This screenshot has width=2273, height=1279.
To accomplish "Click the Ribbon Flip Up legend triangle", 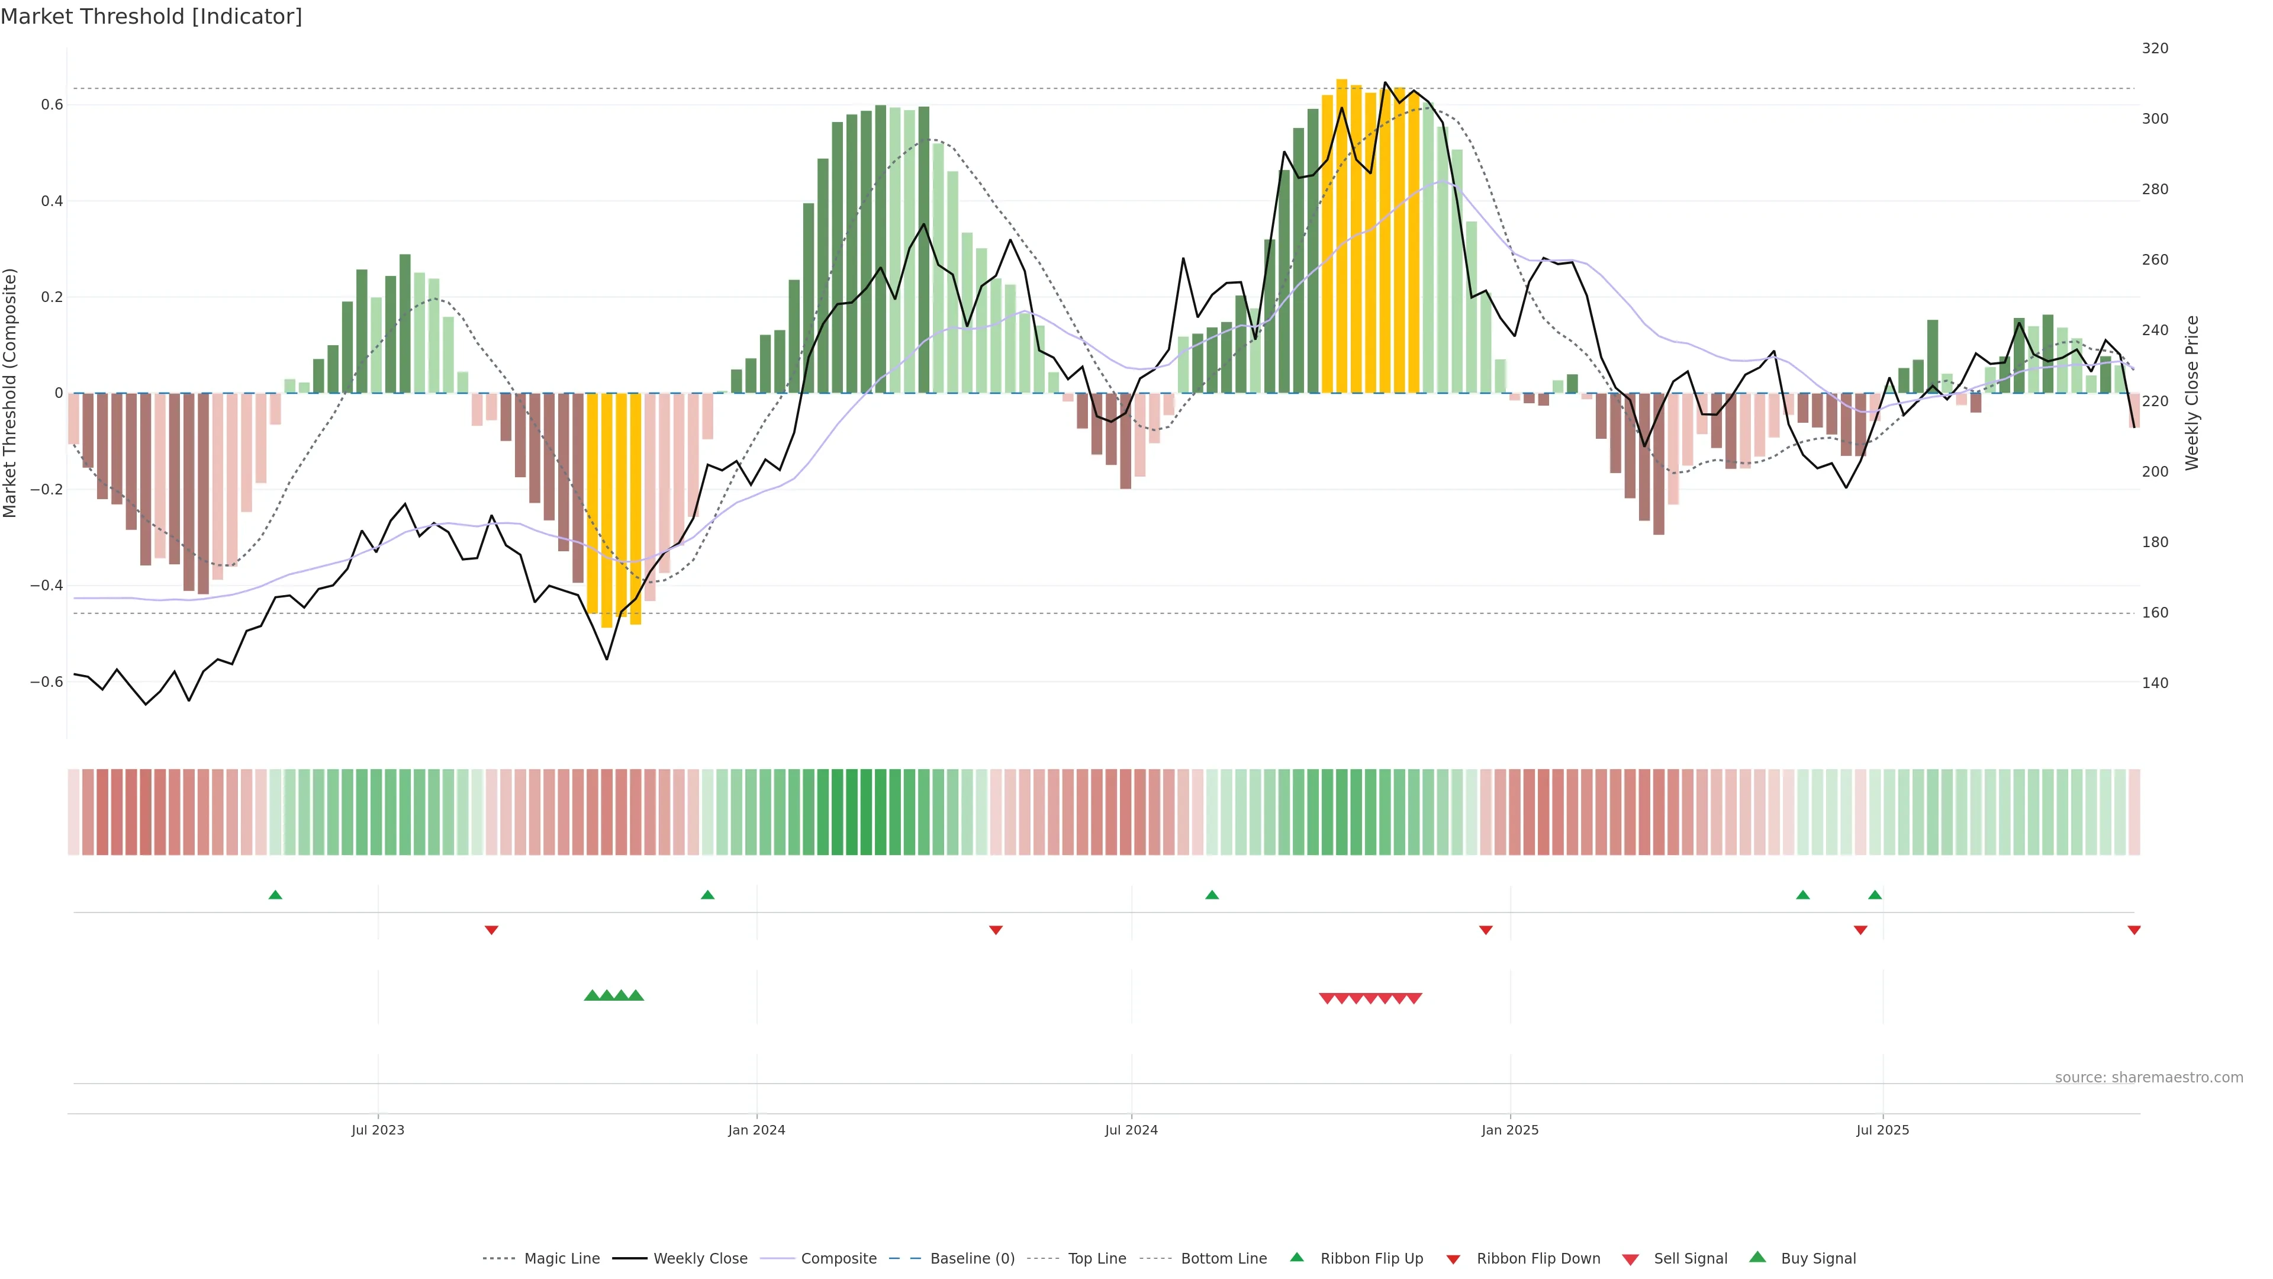I will click(x=1296, y=1257).
